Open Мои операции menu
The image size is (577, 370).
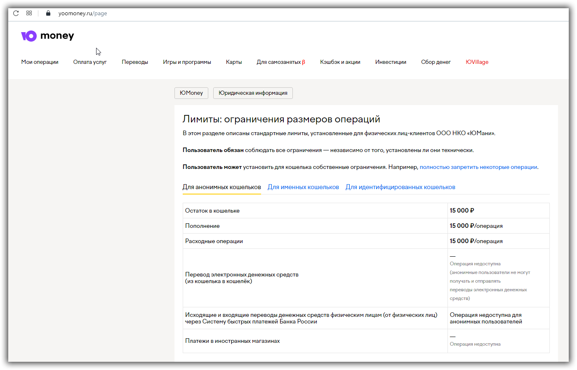[40, 62]
